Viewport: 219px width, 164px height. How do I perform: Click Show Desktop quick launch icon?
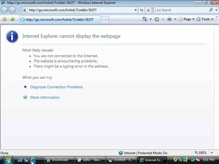[20, 160]
